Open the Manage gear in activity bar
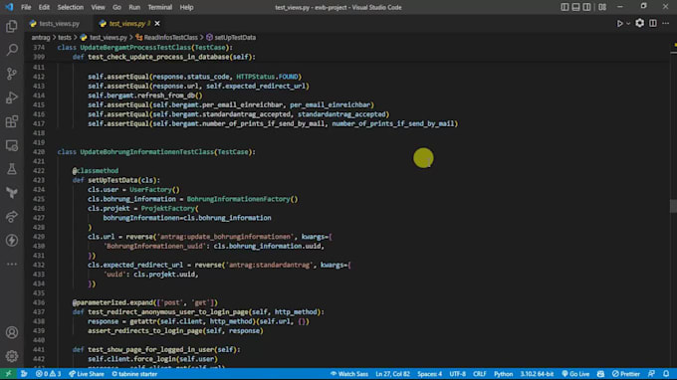This screenshot has height=380, width=677. click(x=12, y=356)
